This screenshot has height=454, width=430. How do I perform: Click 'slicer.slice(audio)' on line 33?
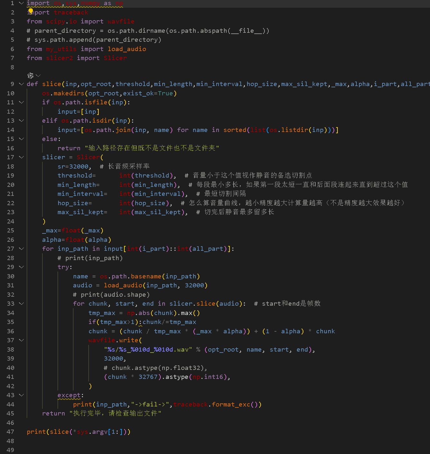206,303
